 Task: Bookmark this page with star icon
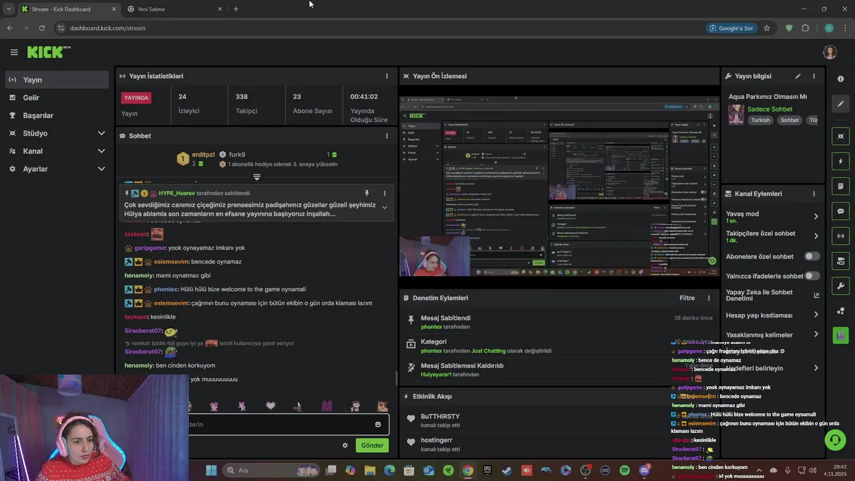pyautogui.click(x=767, y=28)
